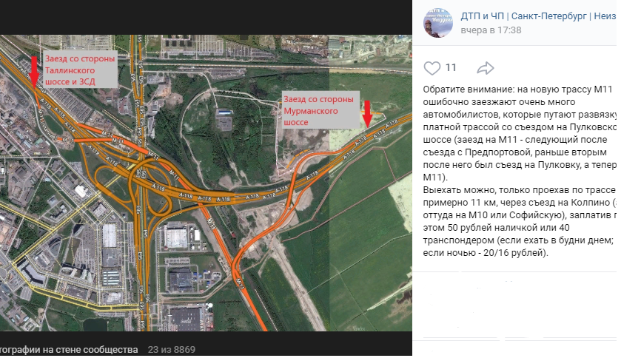
Task: Open the photo album link at bottom
Action: pos(69,350)
